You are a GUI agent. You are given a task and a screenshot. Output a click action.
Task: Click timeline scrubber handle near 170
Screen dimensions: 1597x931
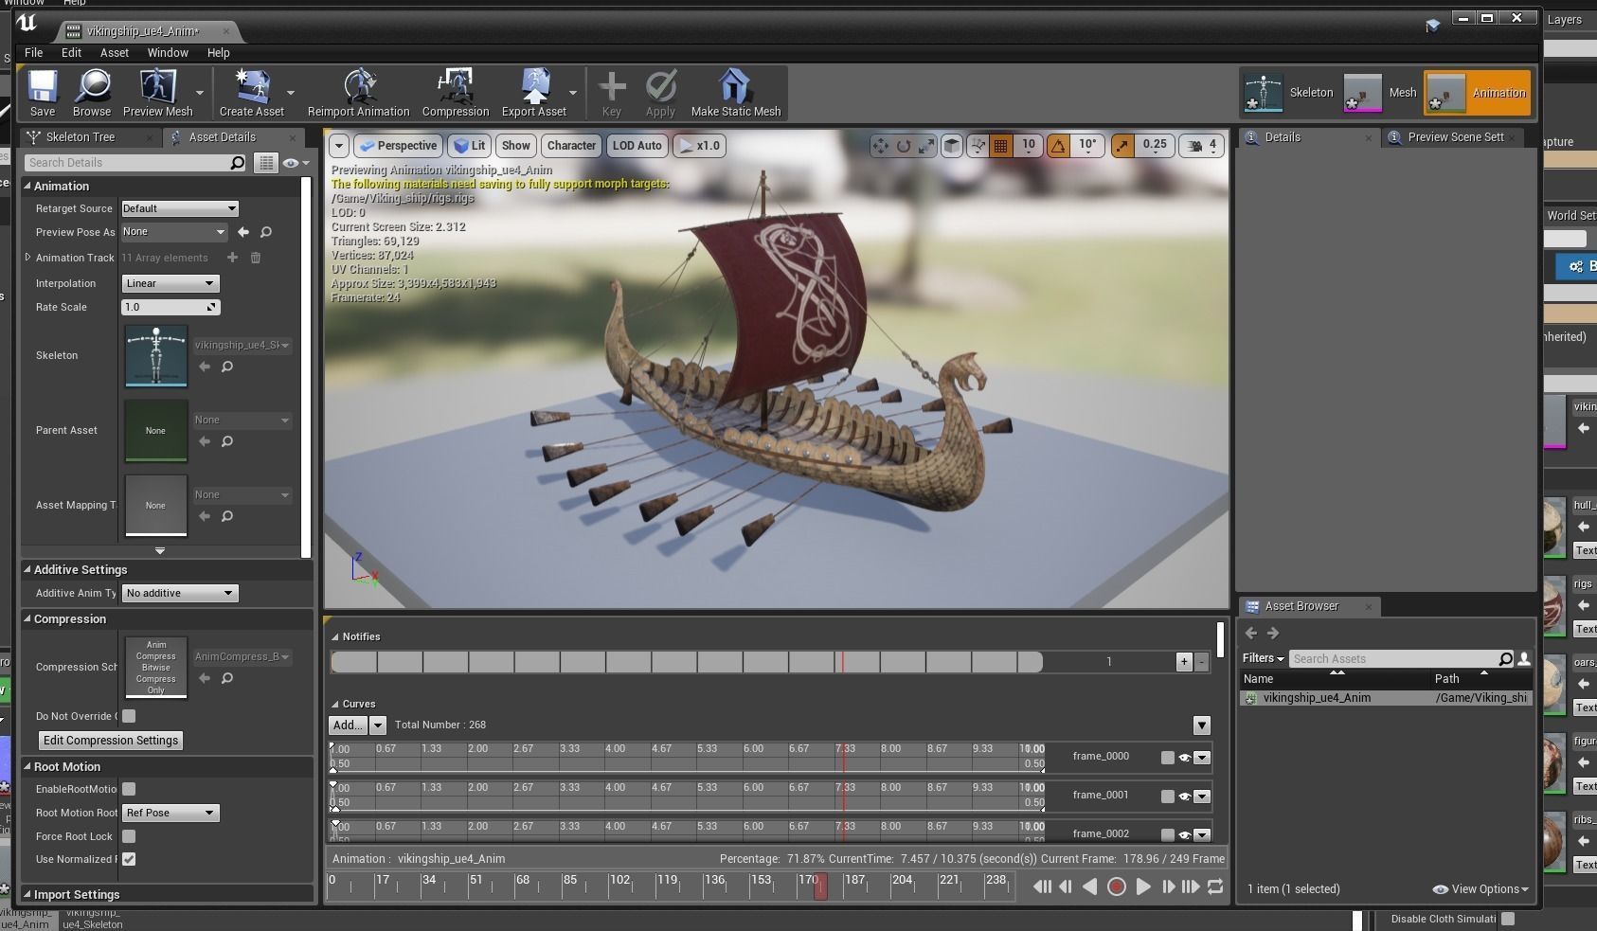click(x=821, y=886)
